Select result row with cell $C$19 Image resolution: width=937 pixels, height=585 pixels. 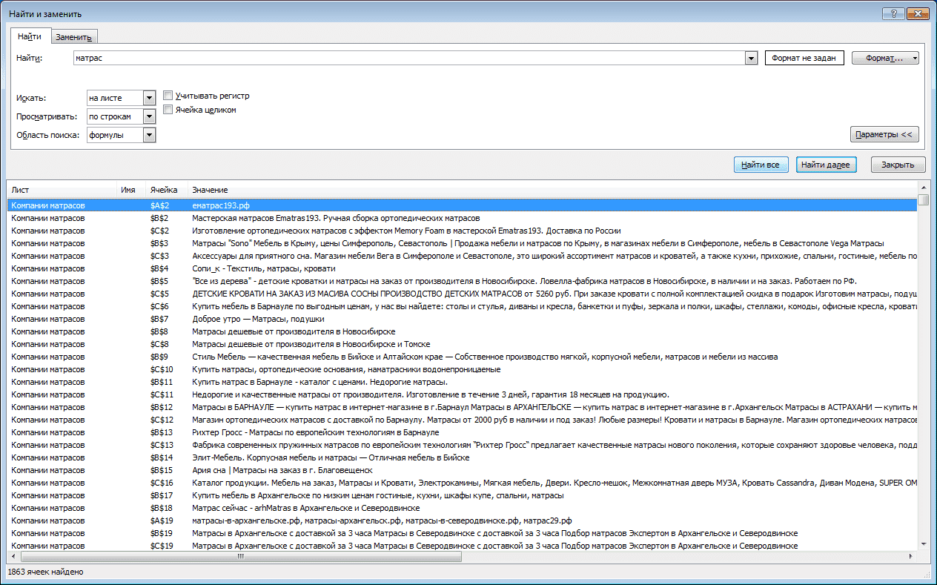[x=462, y=546]
